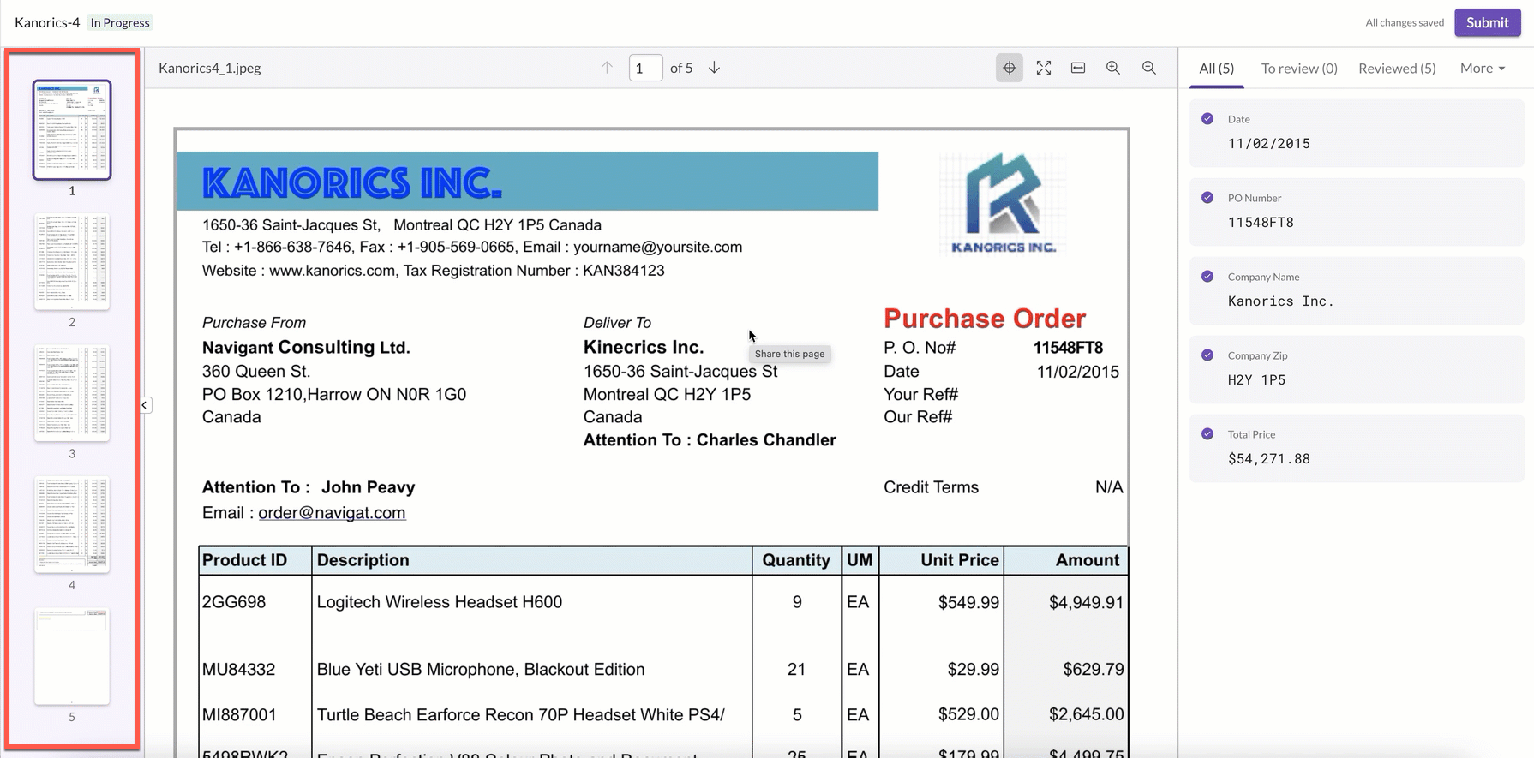Toggle reviewed check for Date field
Screen dimensions: 1534x758
1207,119
